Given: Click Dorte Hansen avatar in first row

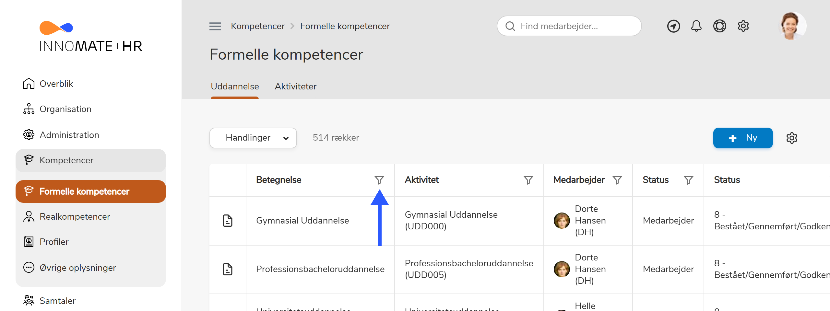Looking at the screenshot, I should pyautogui.click(x=562, y=221).
